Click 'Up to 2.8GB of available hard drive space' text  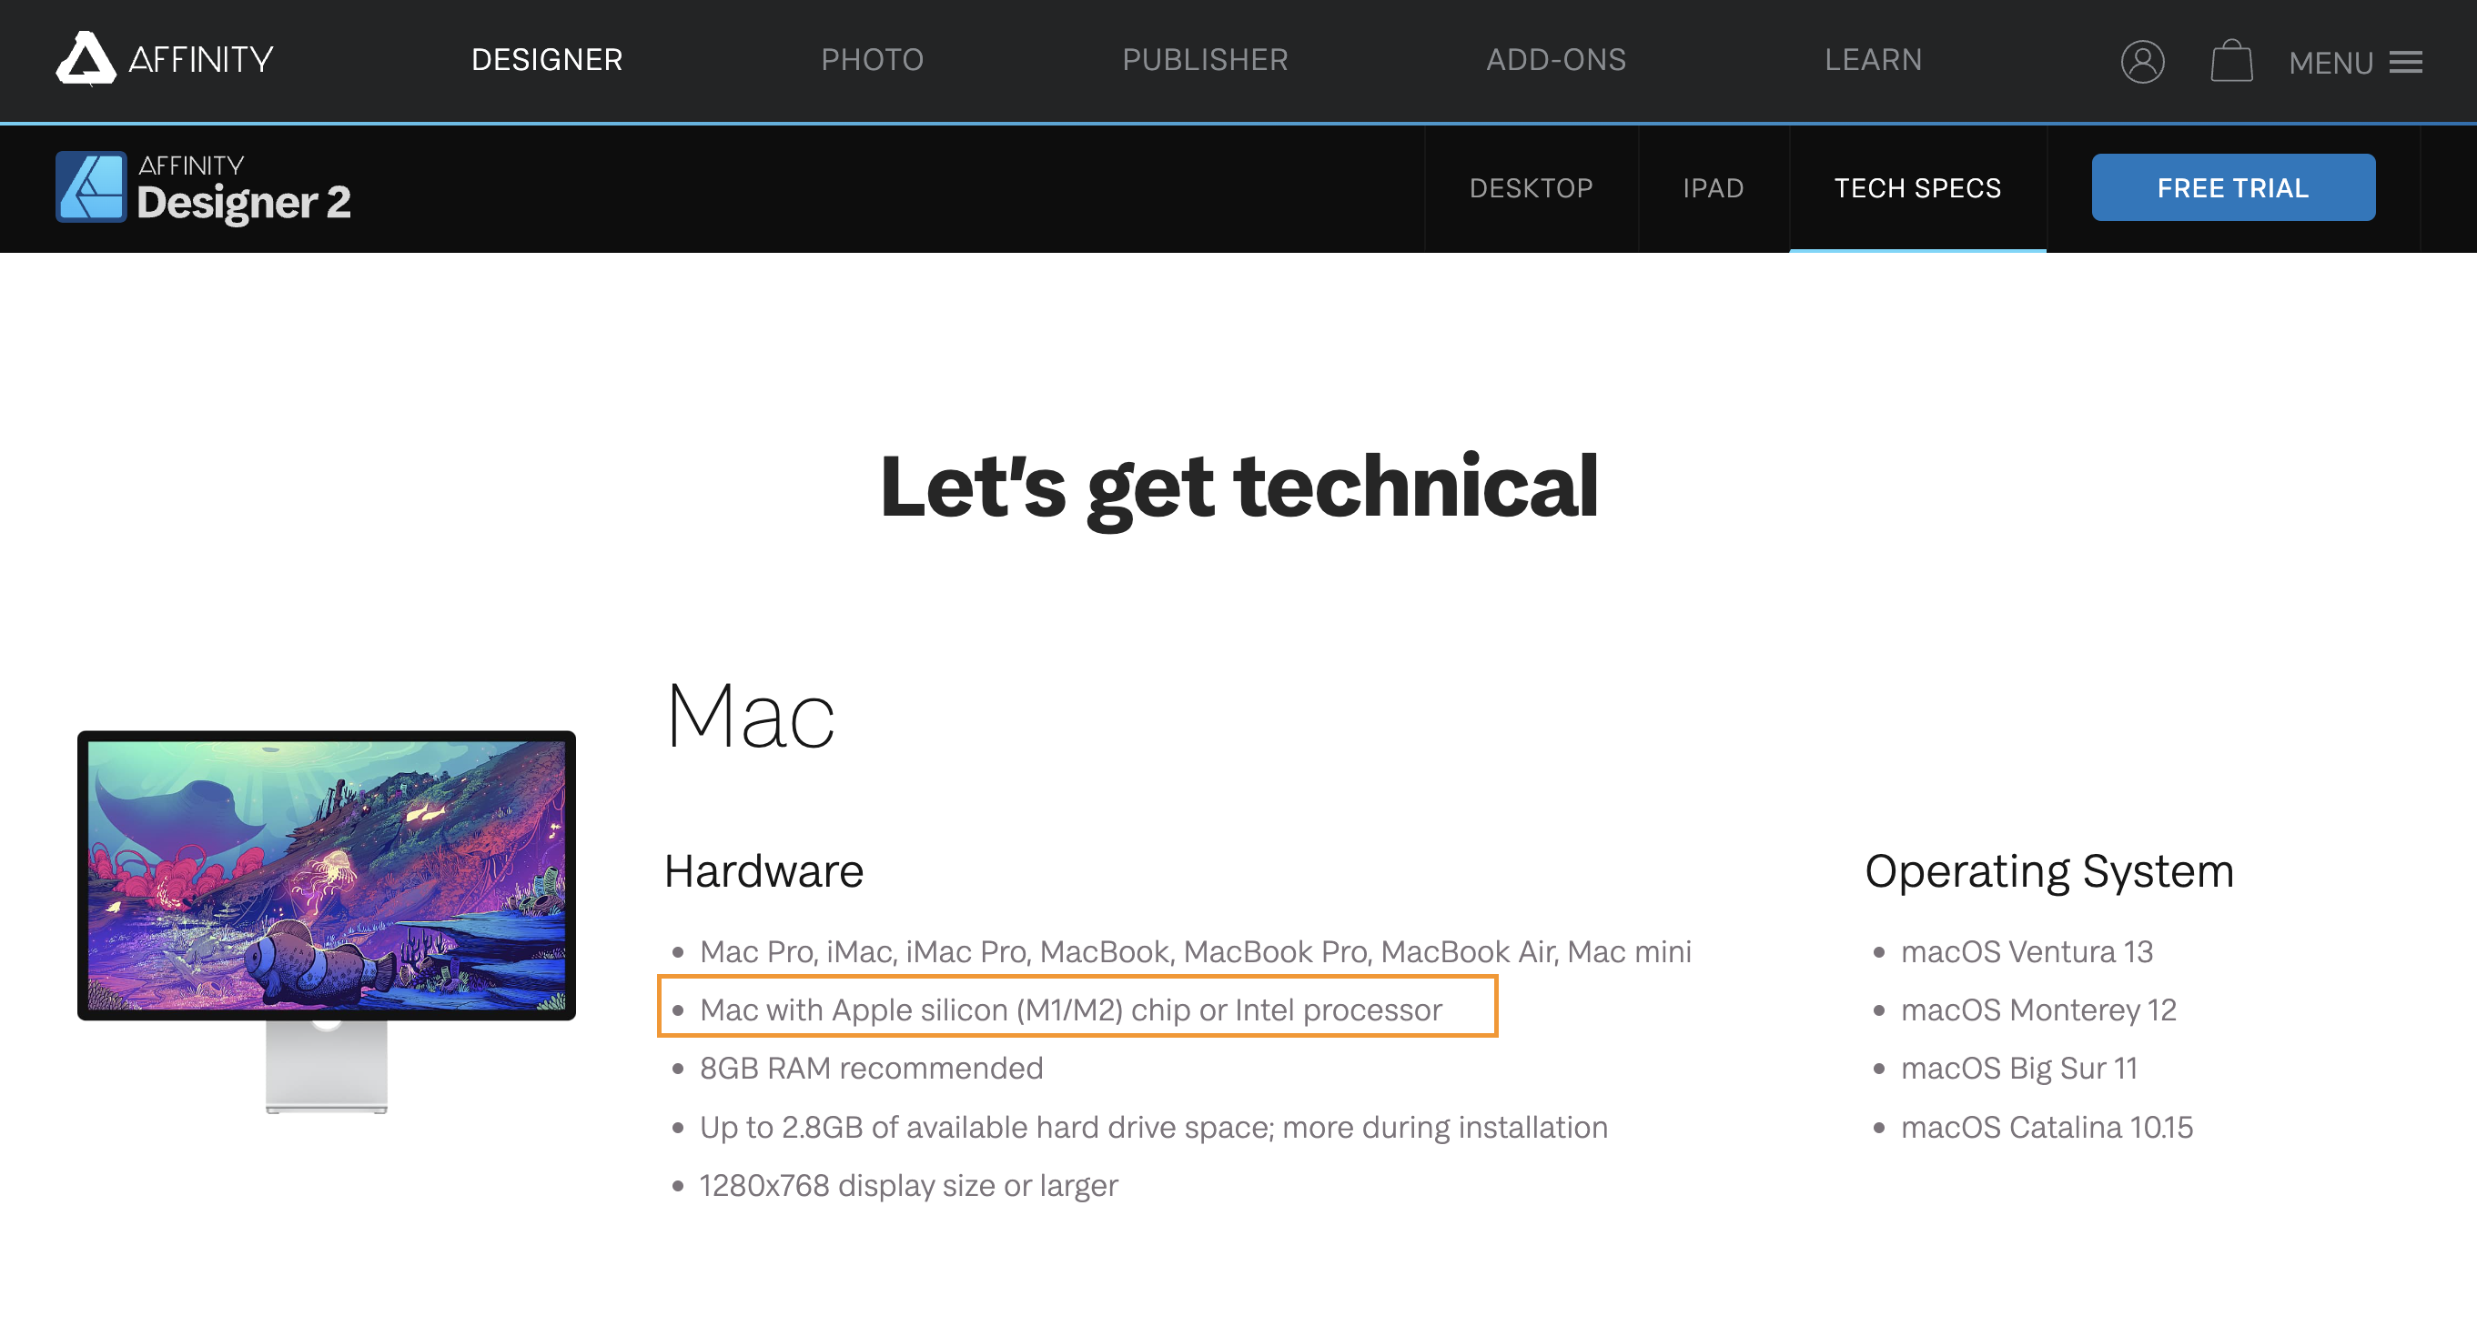pos(1153,1127)
